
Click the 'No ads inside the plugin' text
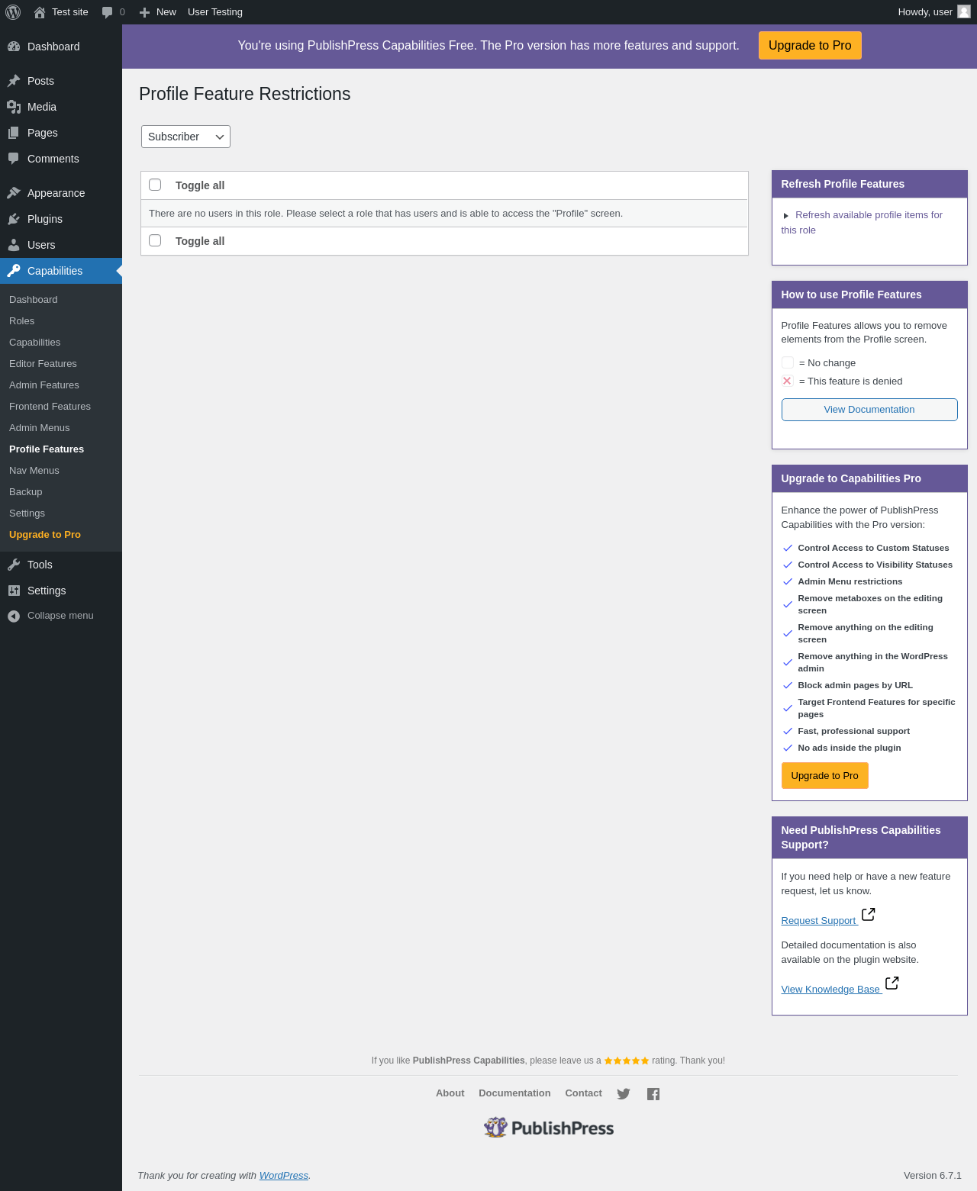click(850, 748)
